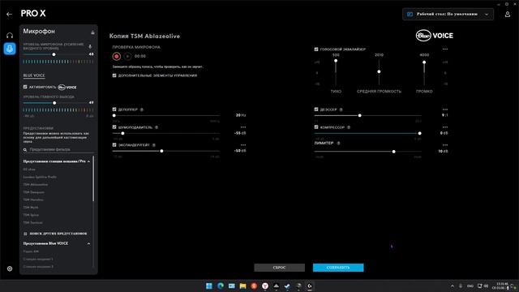Click the lock icon beside Микрофон

[92, 32]
